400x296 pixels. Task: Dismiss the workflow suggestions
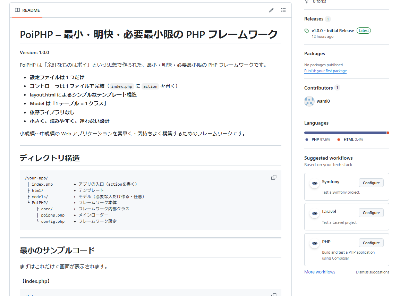coord(372,272)
